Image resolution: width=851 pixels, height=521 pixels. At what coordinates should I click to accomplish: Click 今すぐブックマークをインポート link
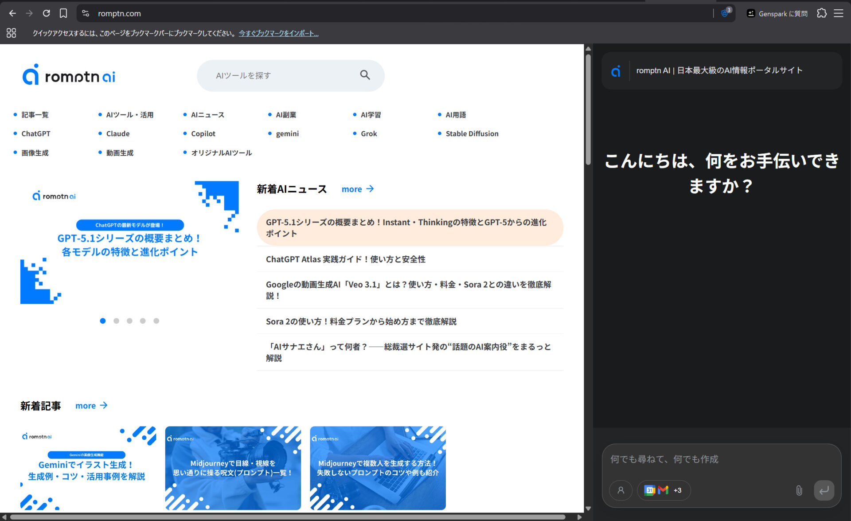point(278,33)
